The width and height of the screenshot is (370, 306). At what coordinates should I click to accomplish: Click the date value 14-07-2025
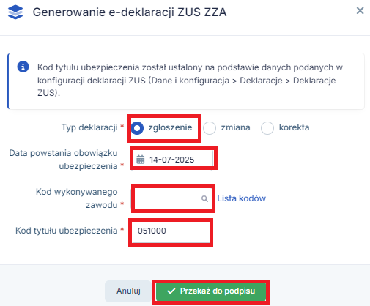pos(172,160)
